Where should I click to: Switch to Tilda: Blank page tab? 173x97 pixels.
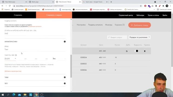14,2
